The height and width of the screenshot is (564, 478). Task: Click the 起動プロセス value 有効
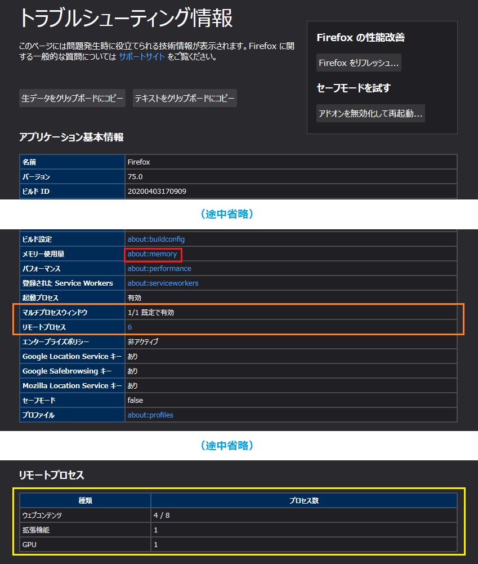(x=135, y=298)
